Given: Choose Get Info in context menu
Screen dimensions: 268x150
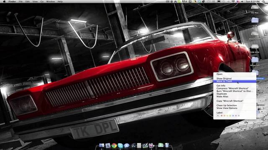Looking at the screenshot, I should click(x=234, y=86).
